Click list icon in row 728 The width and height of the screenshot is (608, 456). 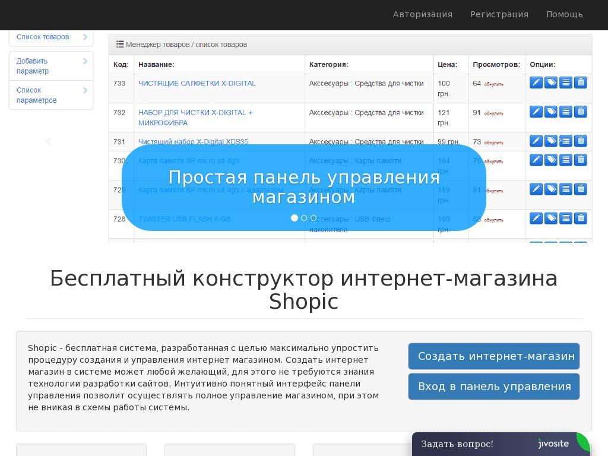click(x=566, y=218)
